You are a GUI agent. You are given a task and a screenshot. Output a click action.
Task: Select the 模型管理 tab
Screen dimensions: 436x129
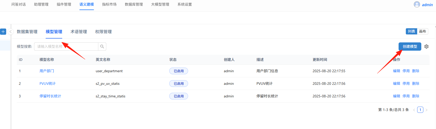pyautogui.click(x=54, y=32)
